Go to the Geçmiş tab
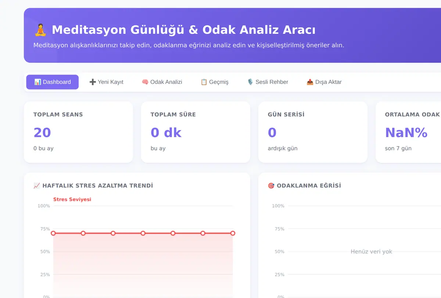The height and width of the screenshot is (298, 441). tap(215, 82)
